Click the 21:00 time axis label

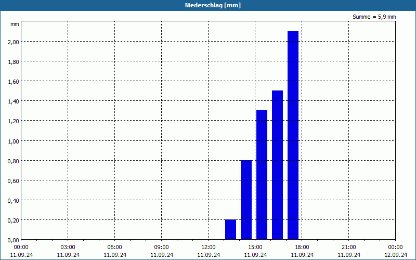pos(348,248)
